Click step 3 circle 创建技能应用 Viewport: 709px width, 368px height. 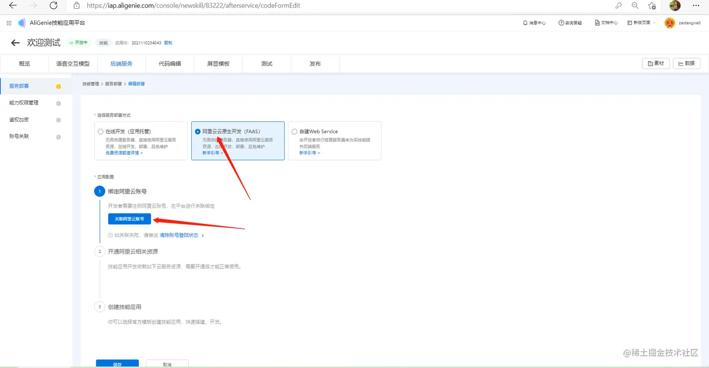(99, 307)
